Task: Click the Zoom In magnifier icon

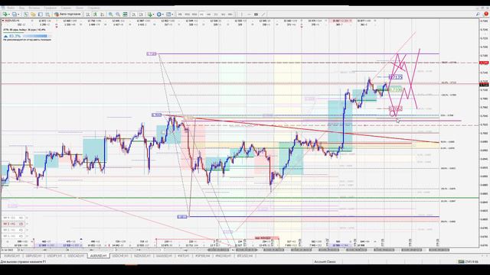Action: pyautogui.click(x=110, y=15)
